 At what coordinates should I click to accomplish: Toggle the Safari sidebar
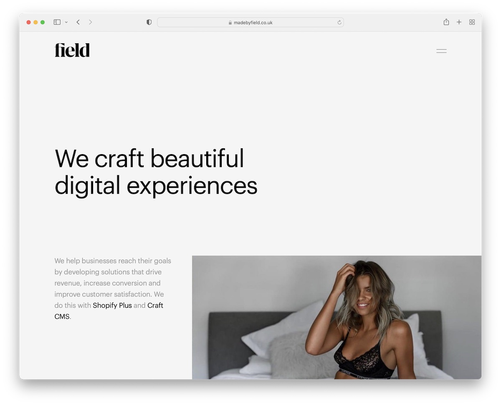point(57,22)
